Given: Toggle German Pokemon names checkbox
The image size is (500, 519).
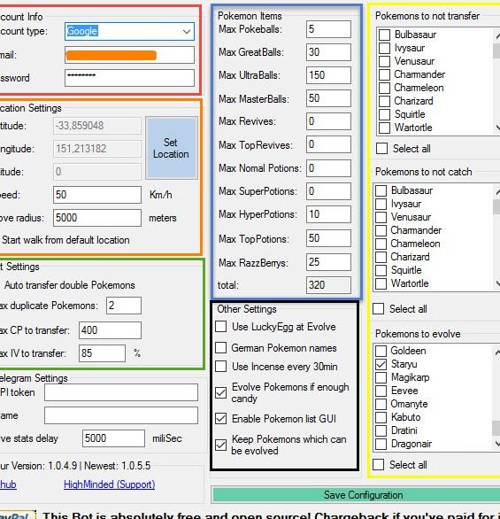Looking at the screenshot, I should (x=220, y=347).
